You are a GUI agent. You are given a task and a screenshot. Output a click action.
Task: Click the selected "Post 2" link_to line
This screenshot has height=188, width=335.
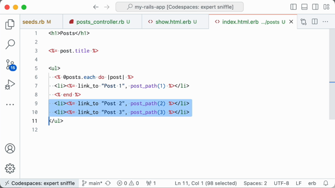(122, 103)
